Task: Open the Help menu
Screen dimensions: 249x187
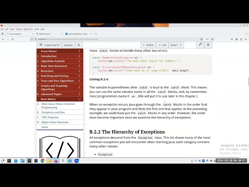Action: tap(42, 29)
